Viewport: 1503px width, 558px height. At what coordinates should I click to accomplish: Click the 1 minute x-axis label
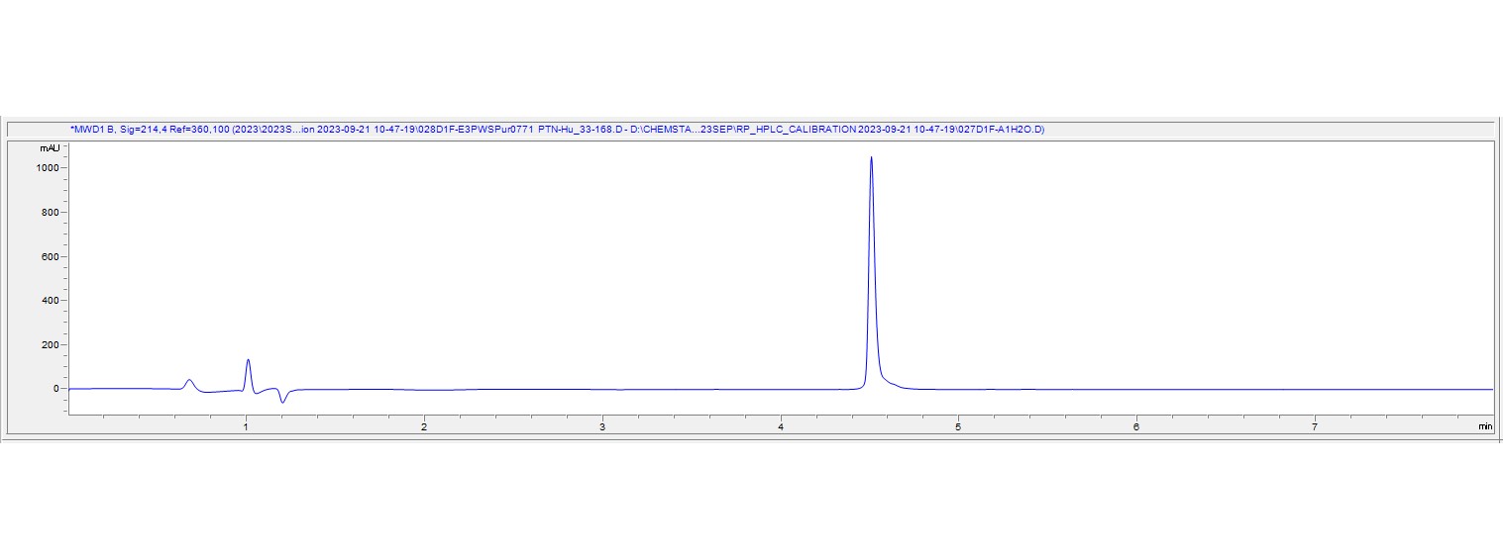pos(246,427)
